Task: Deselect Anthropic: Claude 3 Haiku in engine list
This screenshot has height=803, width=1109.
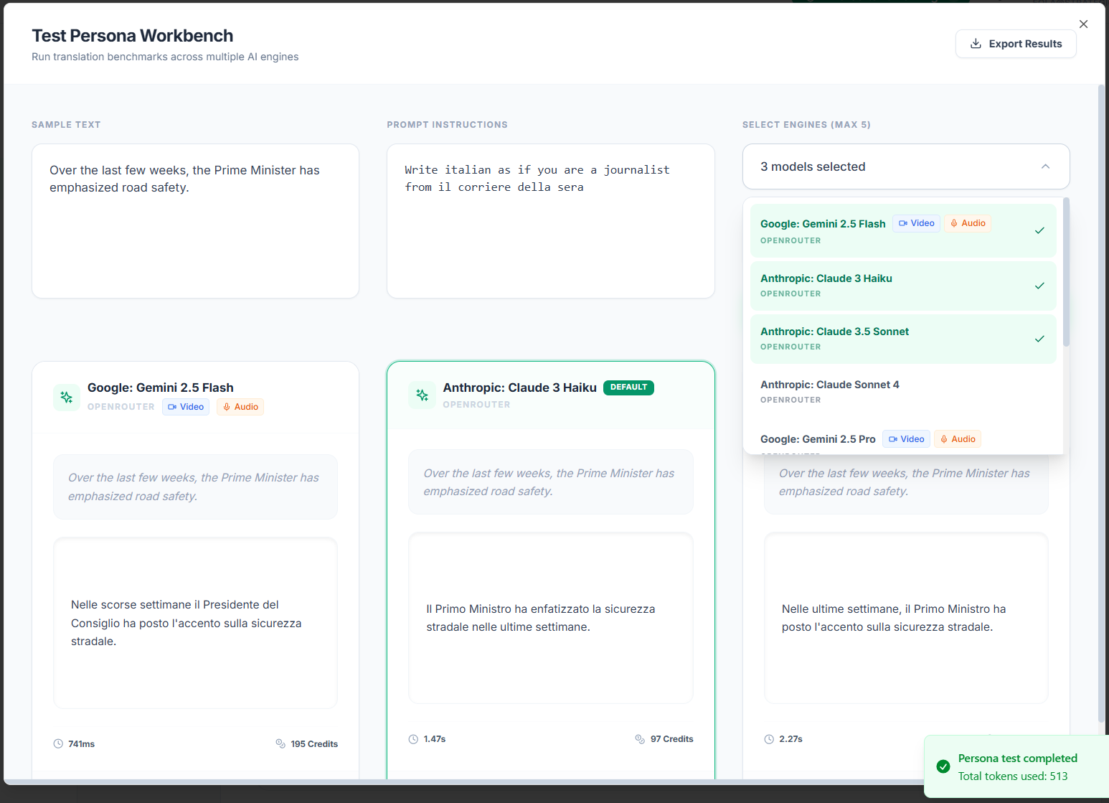Action: 903,286
